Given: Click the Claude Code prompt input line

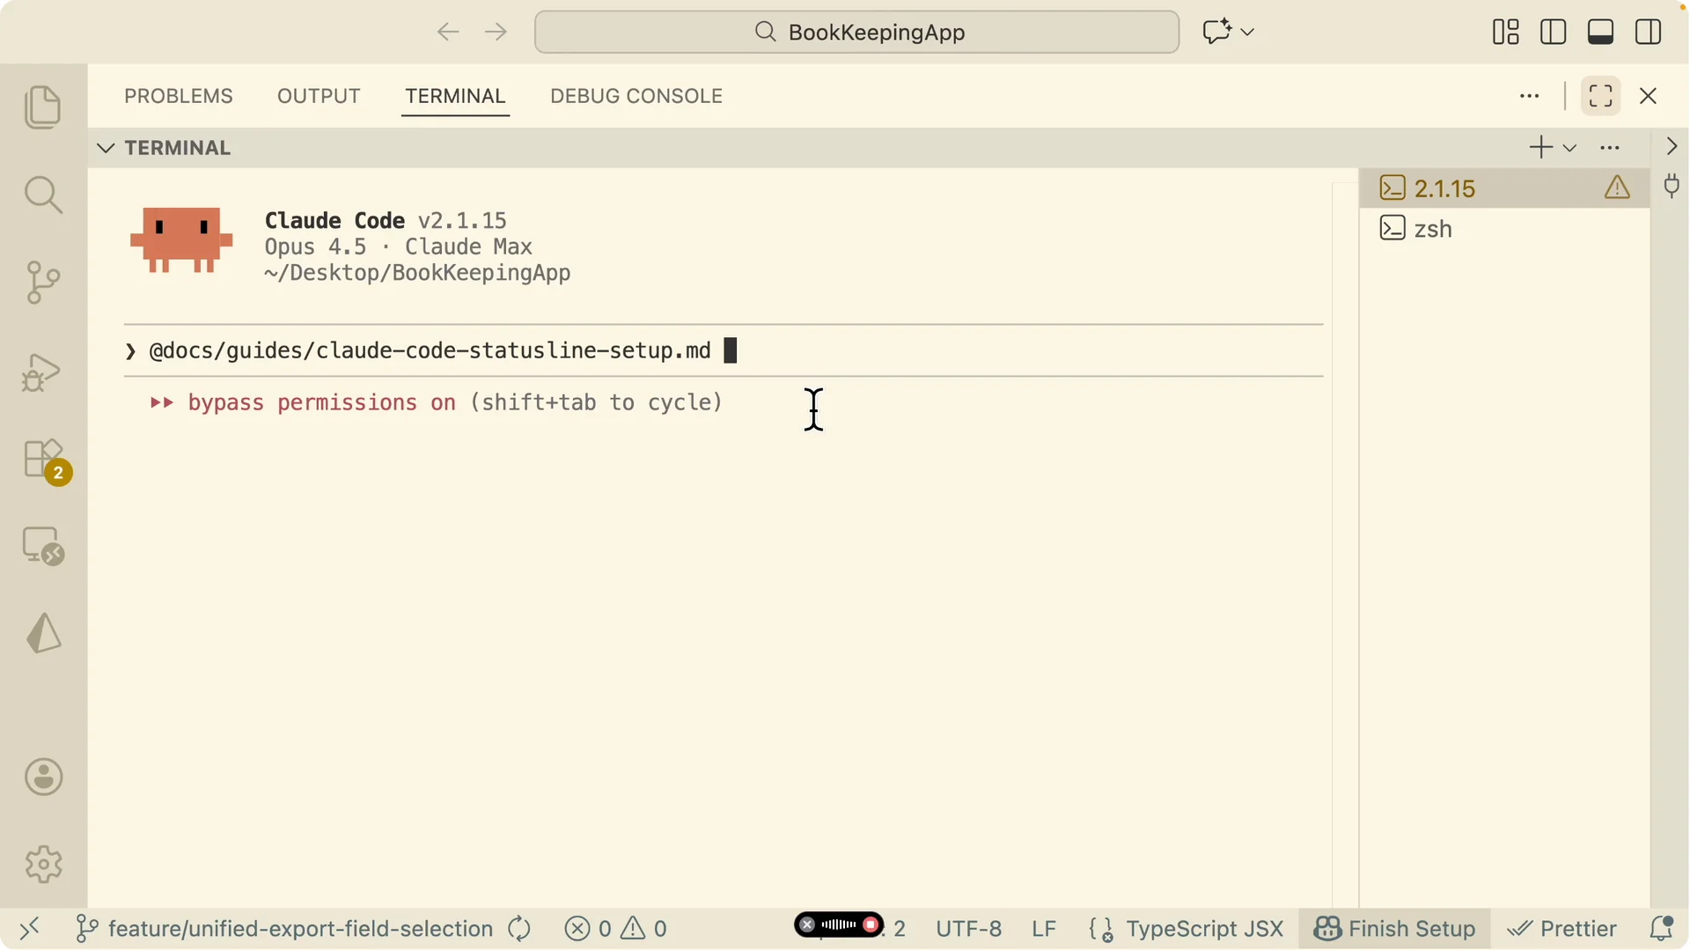Looking at the screenshot, I should point(724,351).
